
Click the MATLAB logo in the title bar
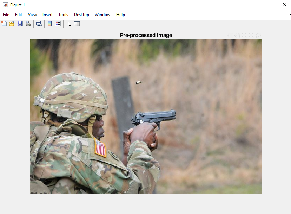click(x=6, y=5)
